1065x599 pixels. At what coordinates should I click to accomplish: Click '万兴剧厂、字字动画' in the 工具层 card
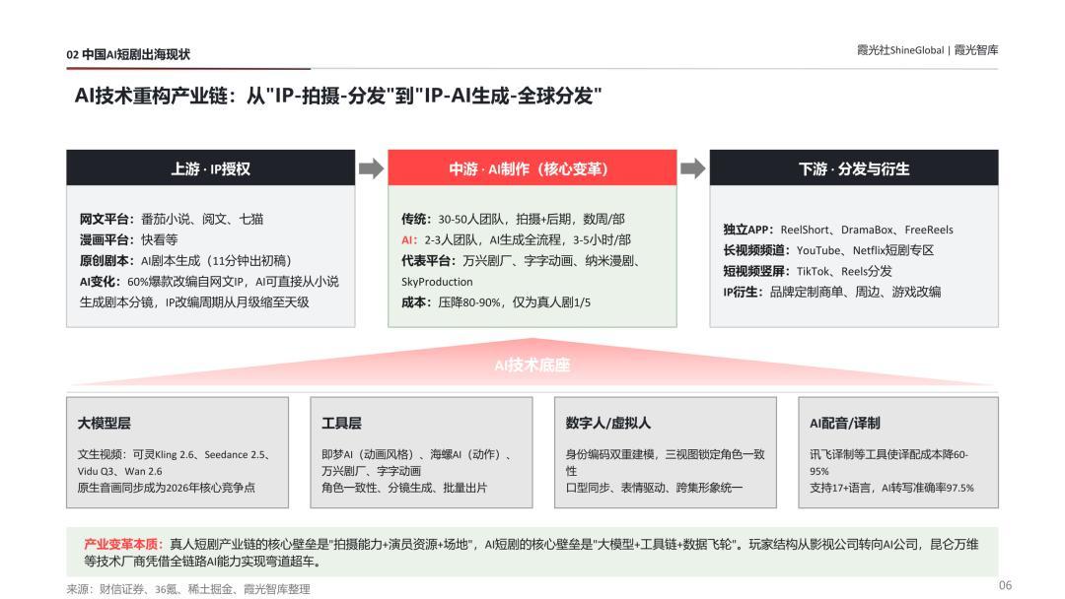pos(371,471)
